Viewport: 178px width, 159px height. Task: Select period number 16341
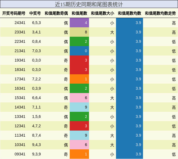(x=20, y=88)
